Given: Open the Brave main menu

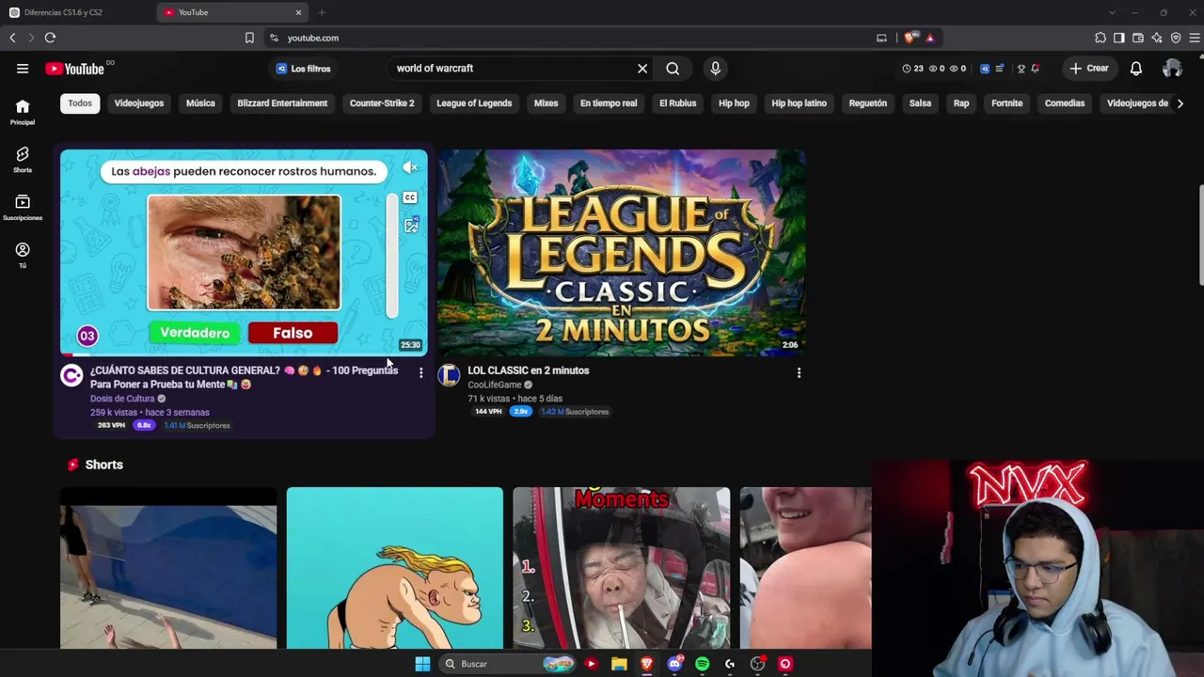Looking at the screenshot, I should point(1195,38).
